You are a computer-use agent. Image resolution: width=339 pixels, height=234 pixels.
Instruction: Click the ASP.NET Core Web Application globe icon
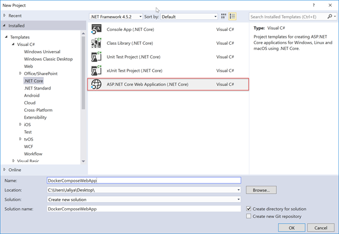pyautogui.click(x=96, y=84)
